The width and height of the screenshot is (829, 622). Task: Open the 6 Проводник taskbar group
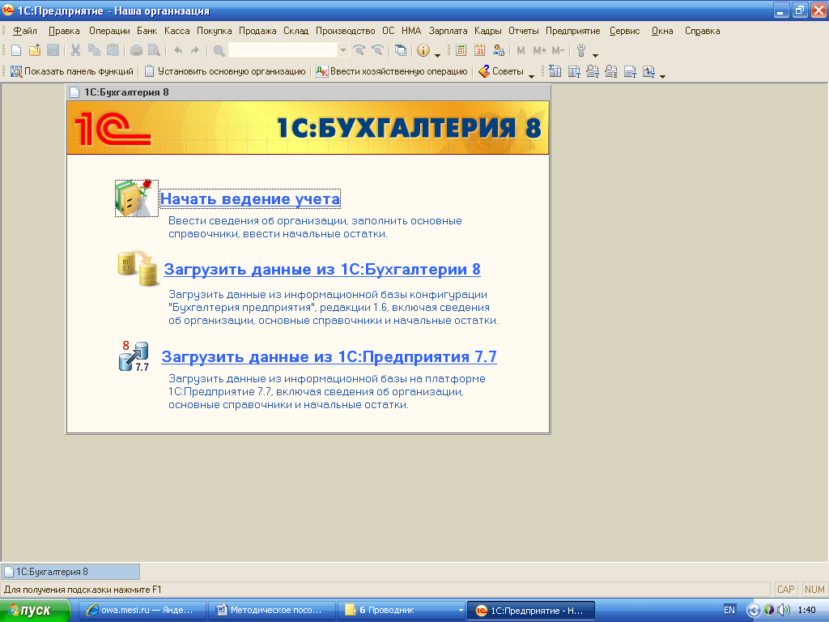tap(402, 611)
